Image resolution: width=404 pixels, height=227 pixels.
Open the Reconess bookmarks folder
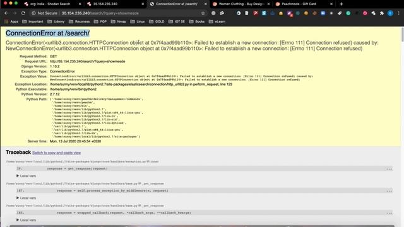point(80,21)
